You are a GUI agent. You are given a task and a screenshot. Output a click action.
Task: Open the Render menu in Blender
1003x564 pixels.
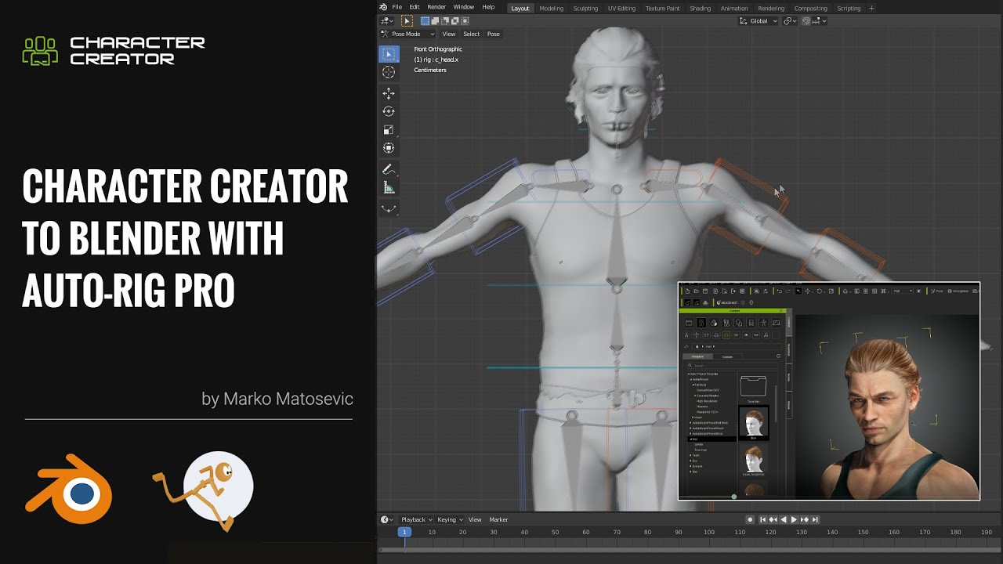click(x=436, y=7)
